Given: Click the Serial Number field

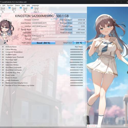Looking at the screenshot, I should coord(44,23).
